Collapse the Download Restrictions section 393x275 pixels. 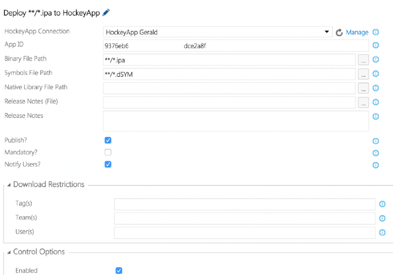[x=9, y=185]
